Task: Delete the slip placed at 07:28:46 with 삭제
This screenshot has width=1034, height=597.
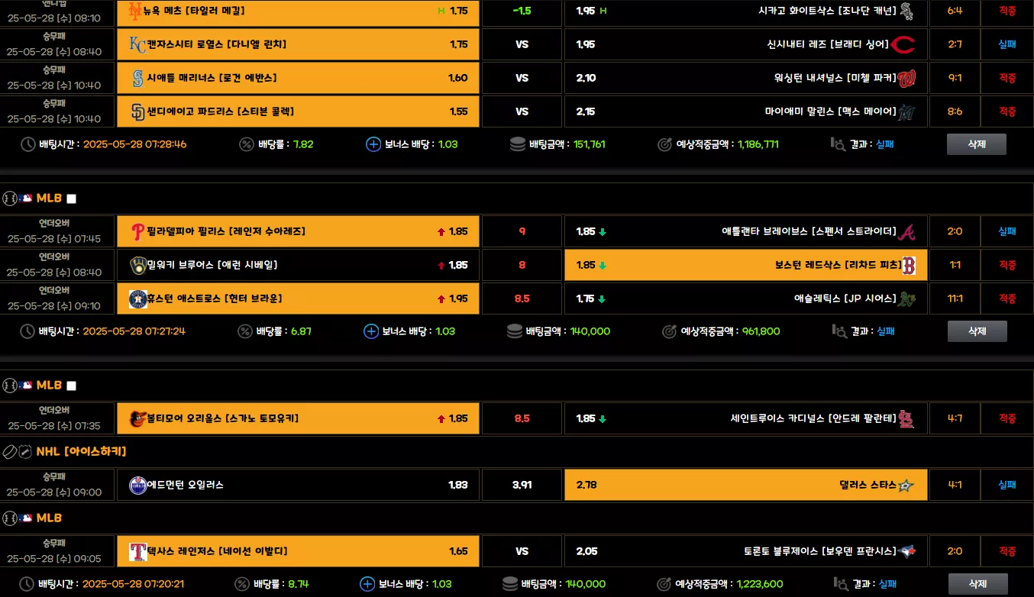Action: (977, 144)
